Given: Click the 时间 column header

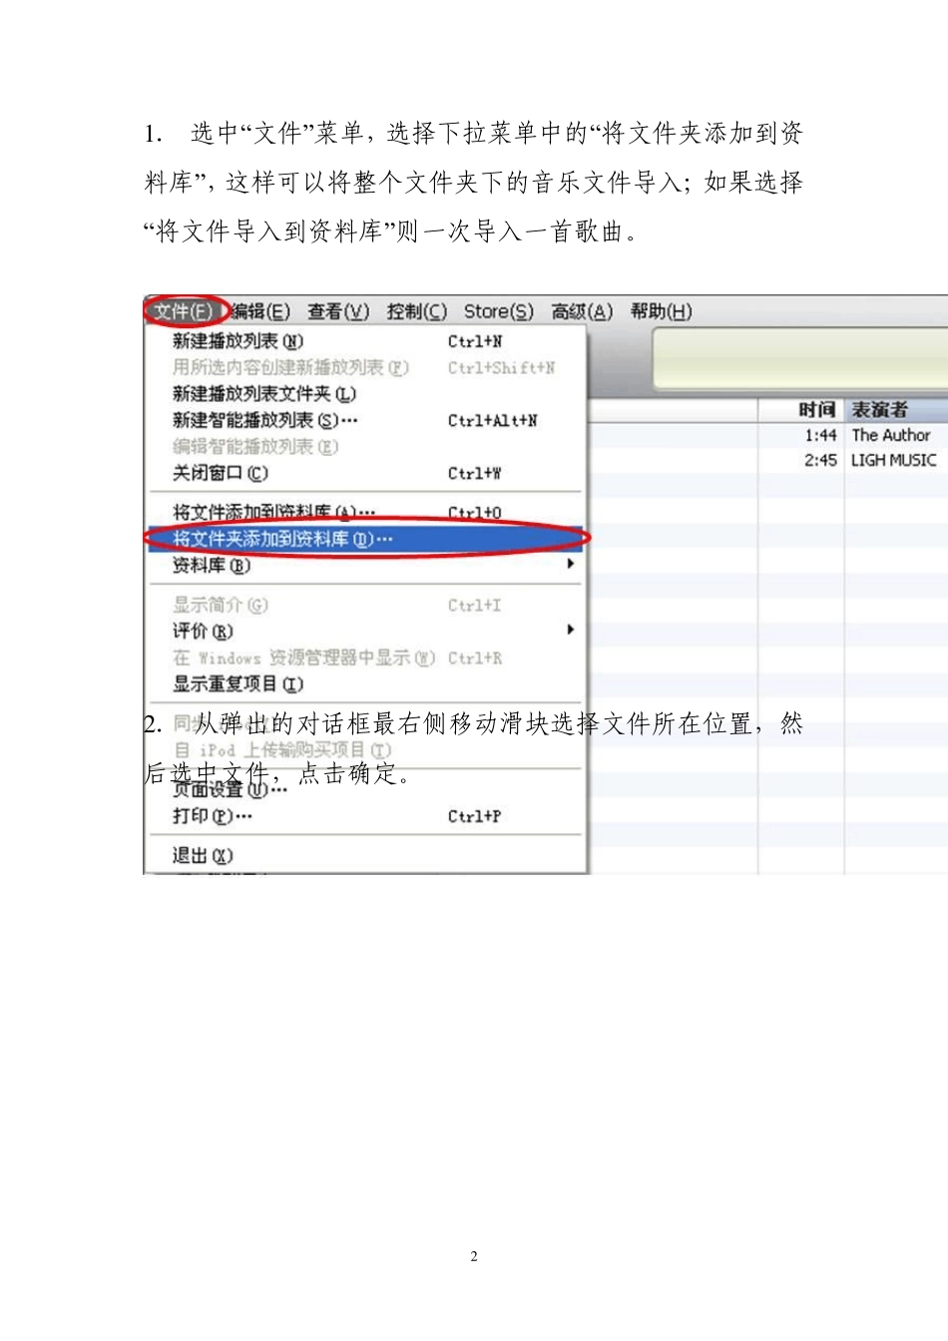Looking at the screenshot, I should (x=801, y=410).
